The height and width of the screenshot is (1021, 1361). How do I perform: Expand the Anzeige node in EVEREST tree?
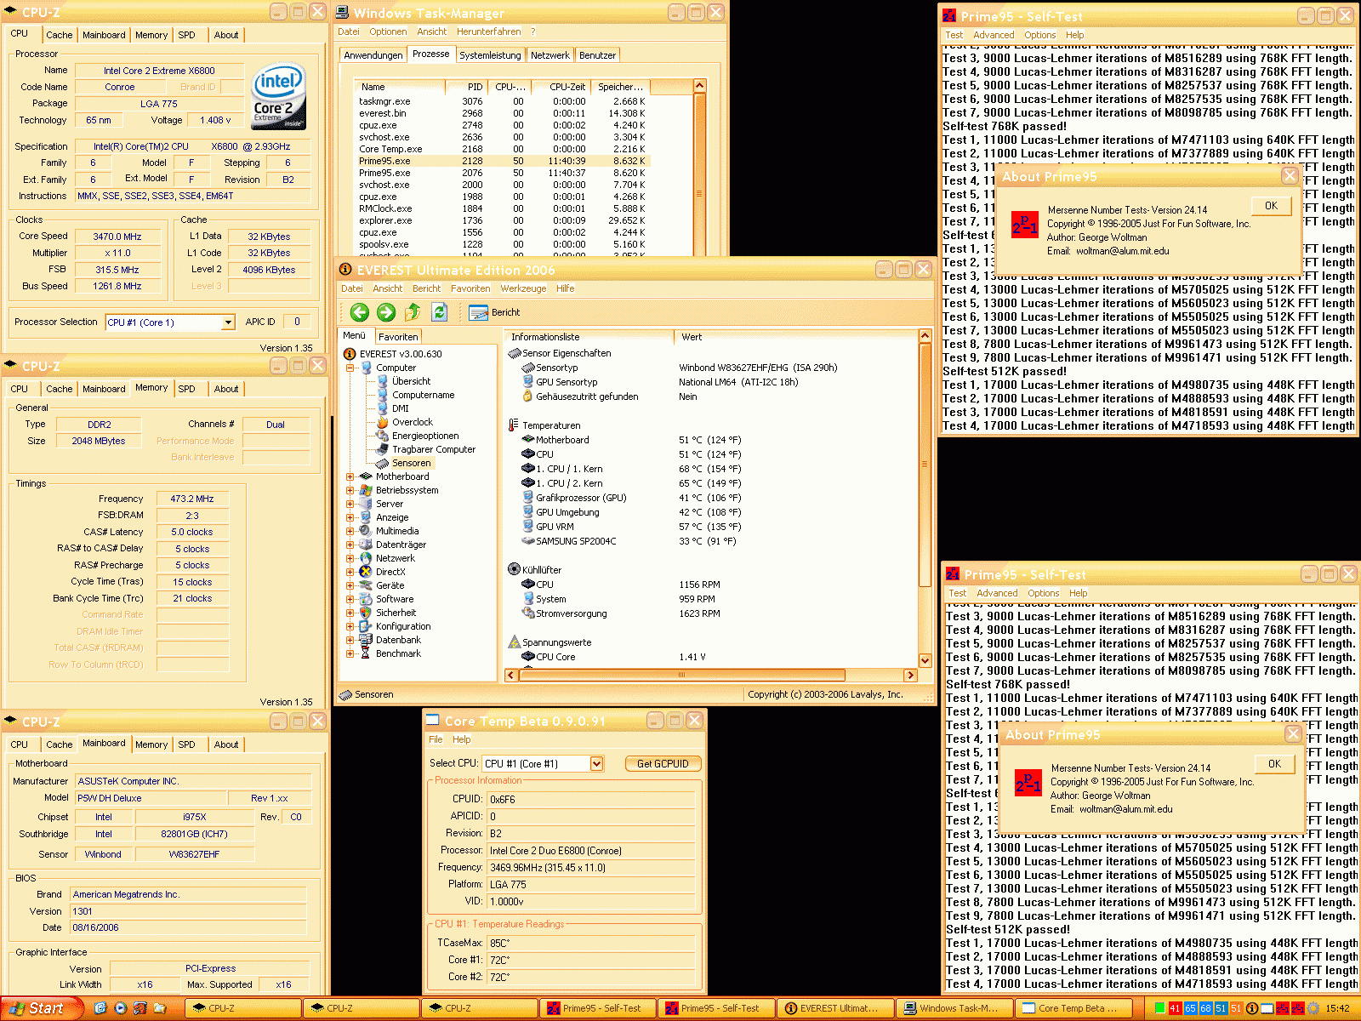350,517
